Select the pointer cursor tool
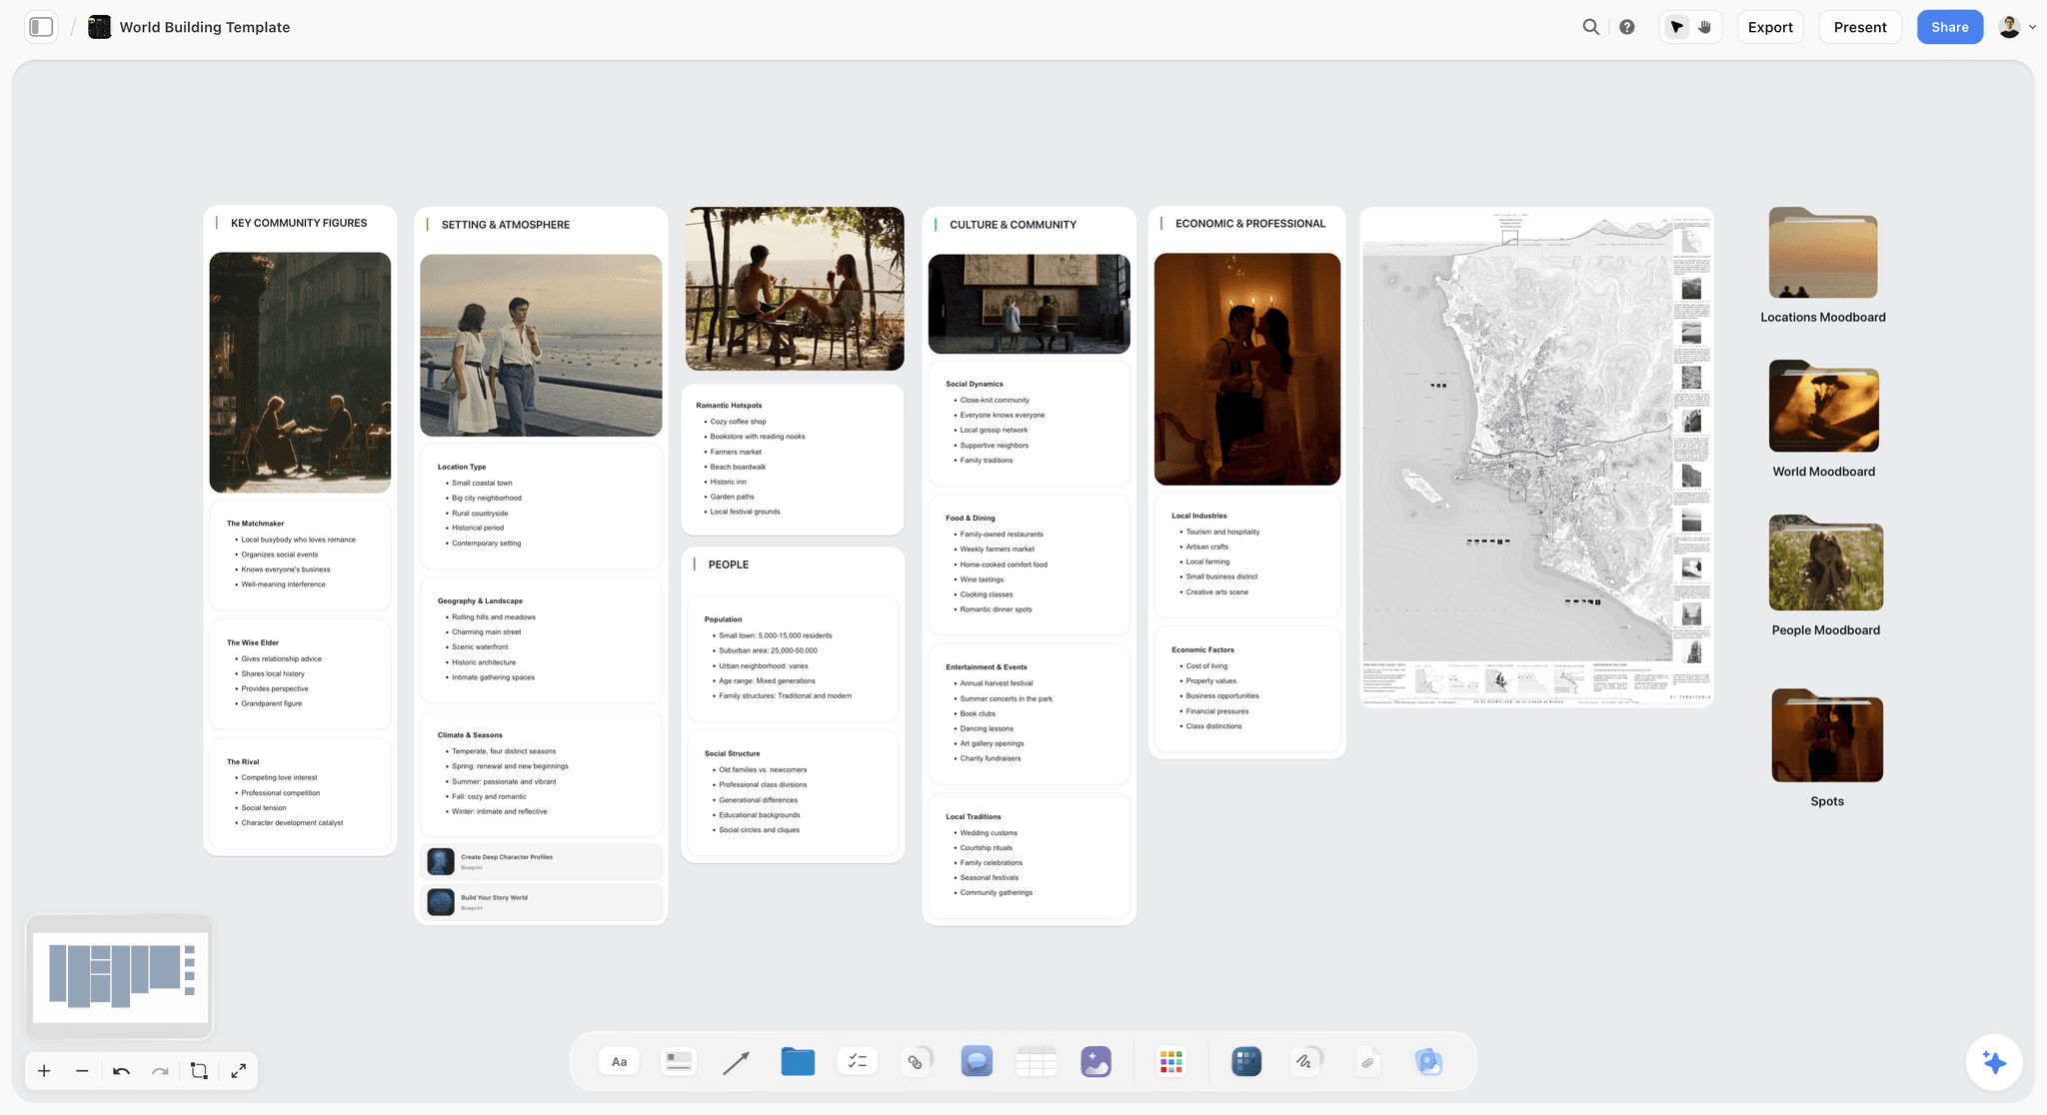The height and width of the screenshot is (1115, 2047). point(1677,27)
